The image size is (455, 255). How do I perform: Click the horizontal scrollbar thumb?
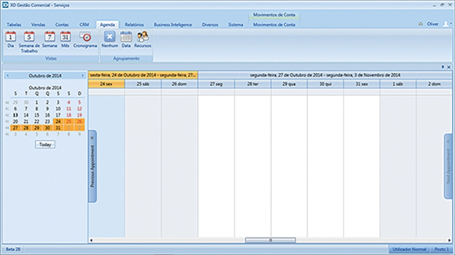pyautogui.click(x=270, y=240)
